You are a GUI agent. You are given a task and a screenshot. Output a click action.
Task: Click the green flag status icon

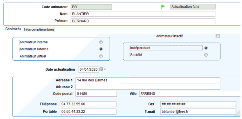pyautogui.click(x=163, y=7)
